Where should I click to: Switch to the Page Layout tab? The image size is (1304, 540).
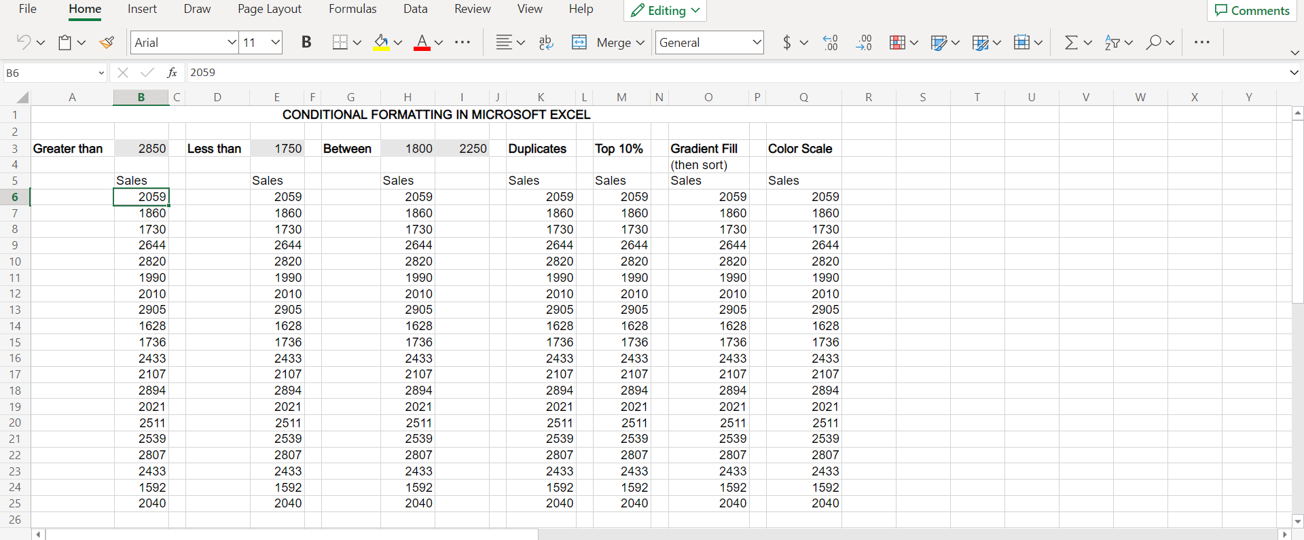[x=270, y=9]
